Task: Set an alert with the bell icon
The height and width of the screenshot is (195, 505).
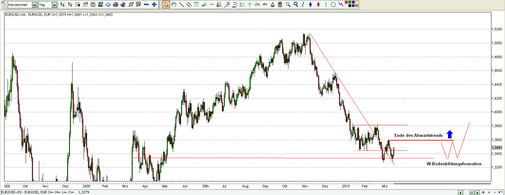Action: point(273,4)
